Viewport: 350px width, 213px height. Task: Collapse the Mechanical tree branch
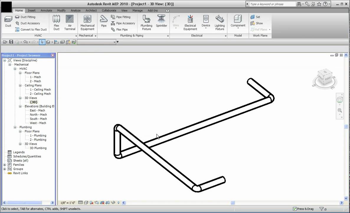9,64
